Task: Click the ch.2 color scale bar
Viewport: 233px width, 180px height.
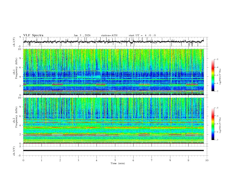Action: (x=213, y=124)
